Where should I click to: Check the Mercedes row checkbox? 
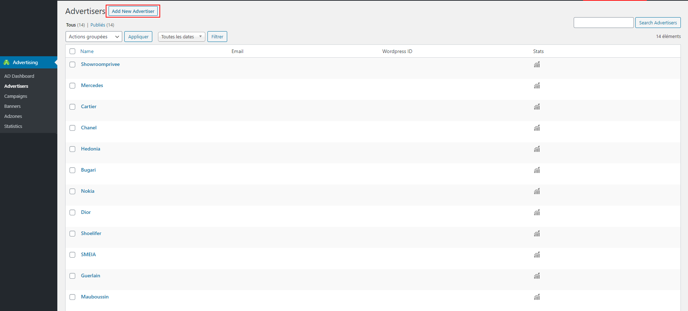[72, 86]
